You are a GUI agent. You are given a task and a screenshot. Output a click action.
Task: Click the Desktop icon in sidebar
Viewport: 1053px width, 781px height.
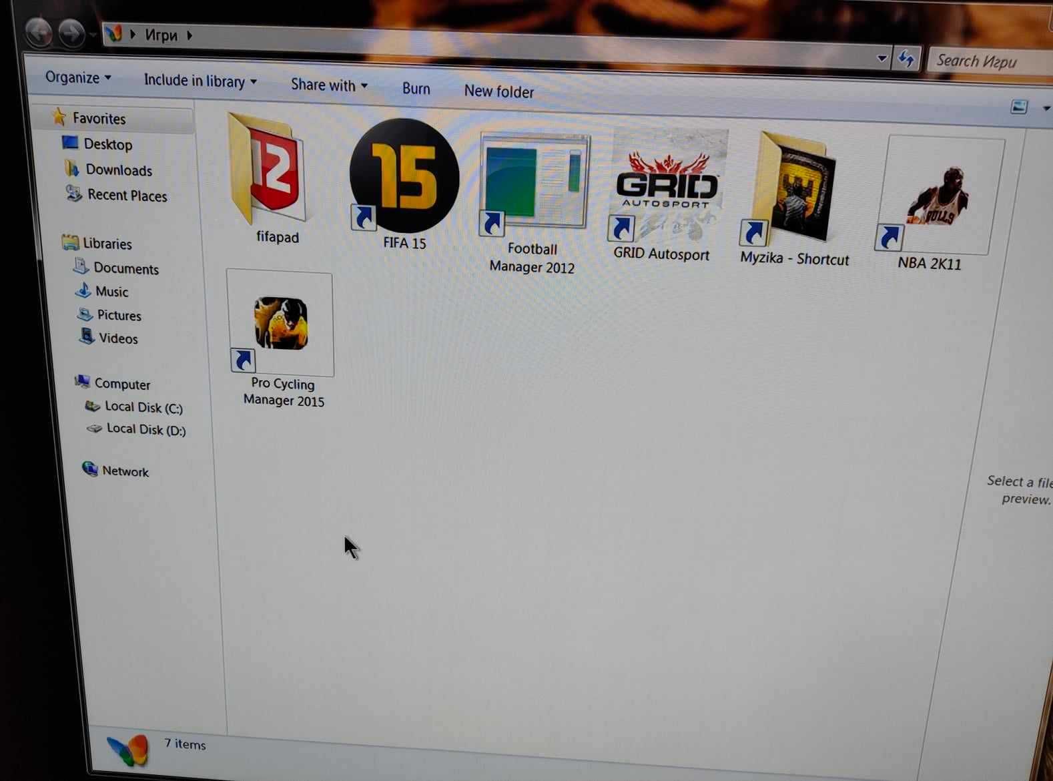tap(70, 142)
